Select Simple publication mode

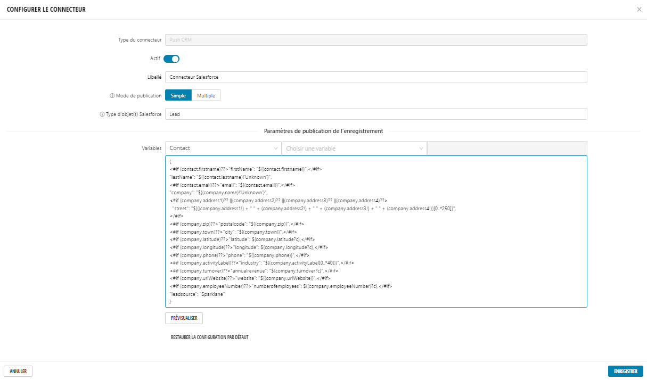tap(178, 95)
